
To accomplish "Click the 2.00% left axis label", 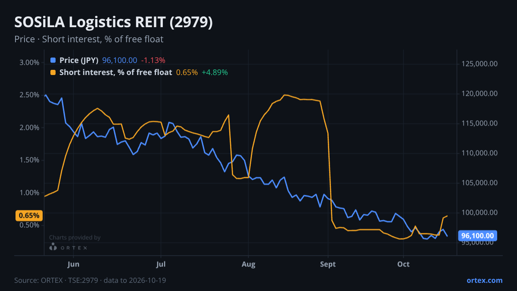I will tap(29, 128).
